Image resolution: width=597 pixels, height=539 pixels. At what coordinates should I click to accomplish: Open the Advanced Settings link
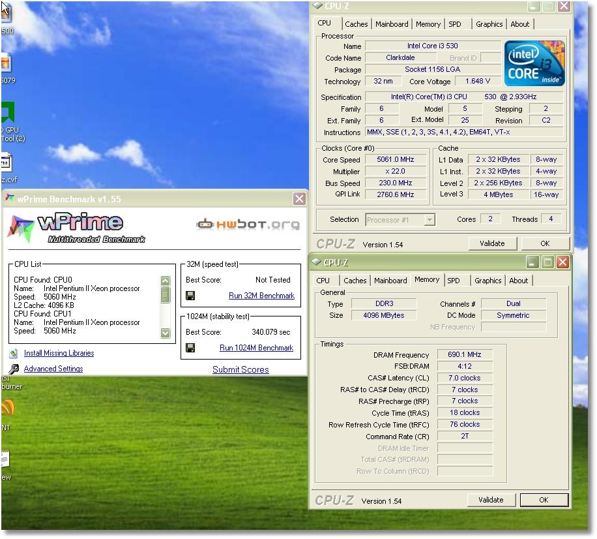[x=53, y=369]
